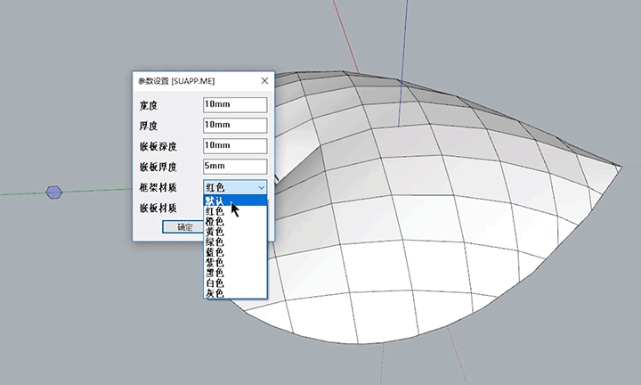This screenshot has height=385, width=641.
Task: Click the 宽度 input field
Action: coord(235,105)
